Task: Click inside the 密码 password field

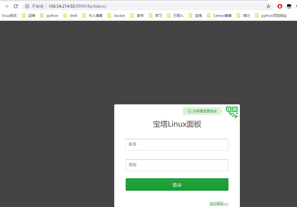Action: tap(177, 165)
